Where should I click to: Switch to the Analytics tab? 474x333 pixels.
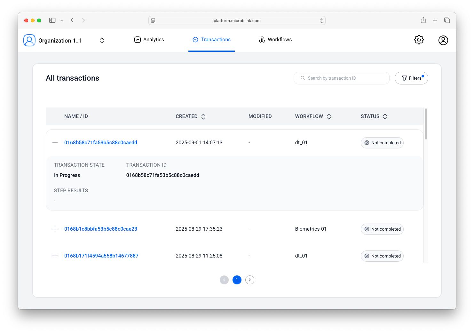(x=154, y=39)
